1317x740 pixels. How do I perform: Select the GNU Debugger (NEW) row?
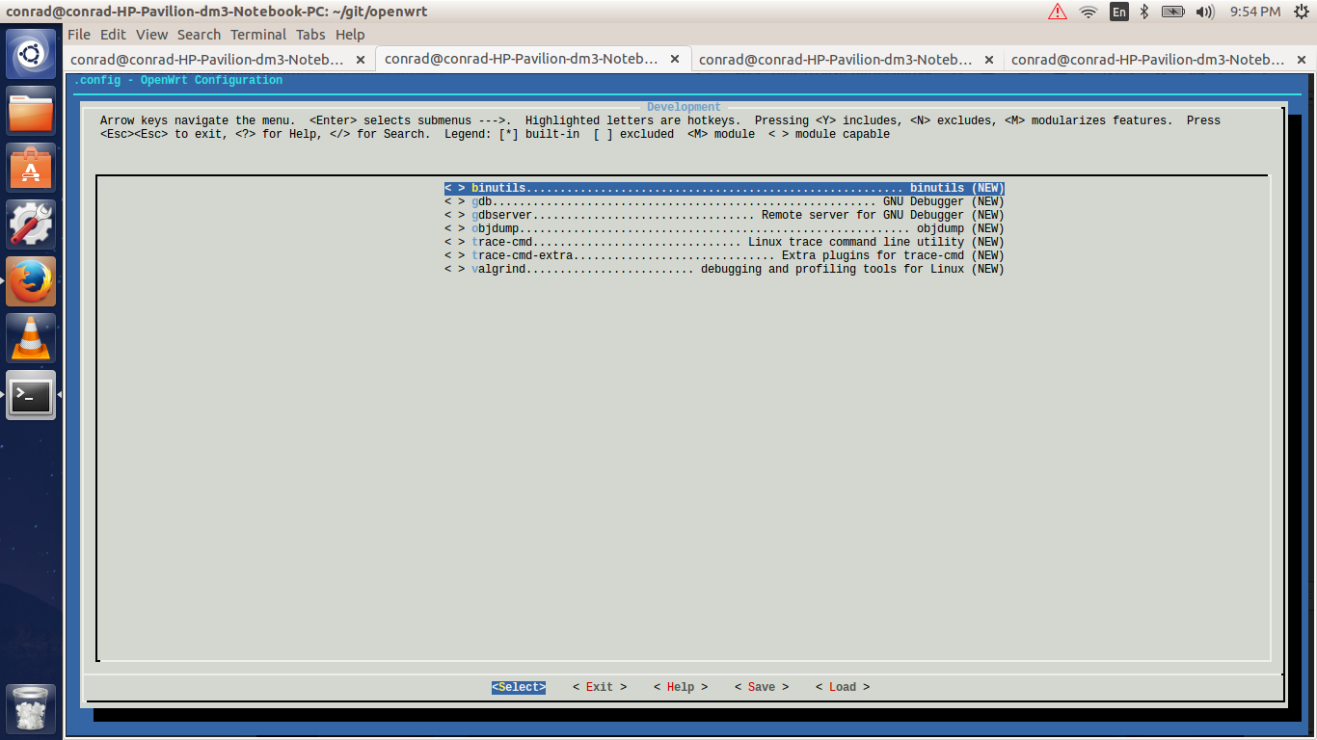click(x=724, y=202)
